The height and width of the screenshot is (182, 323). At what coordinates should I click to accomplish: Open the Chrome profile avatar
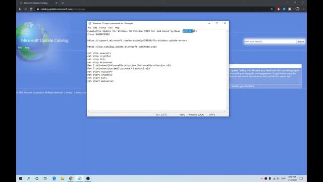(x=297, y=9)
